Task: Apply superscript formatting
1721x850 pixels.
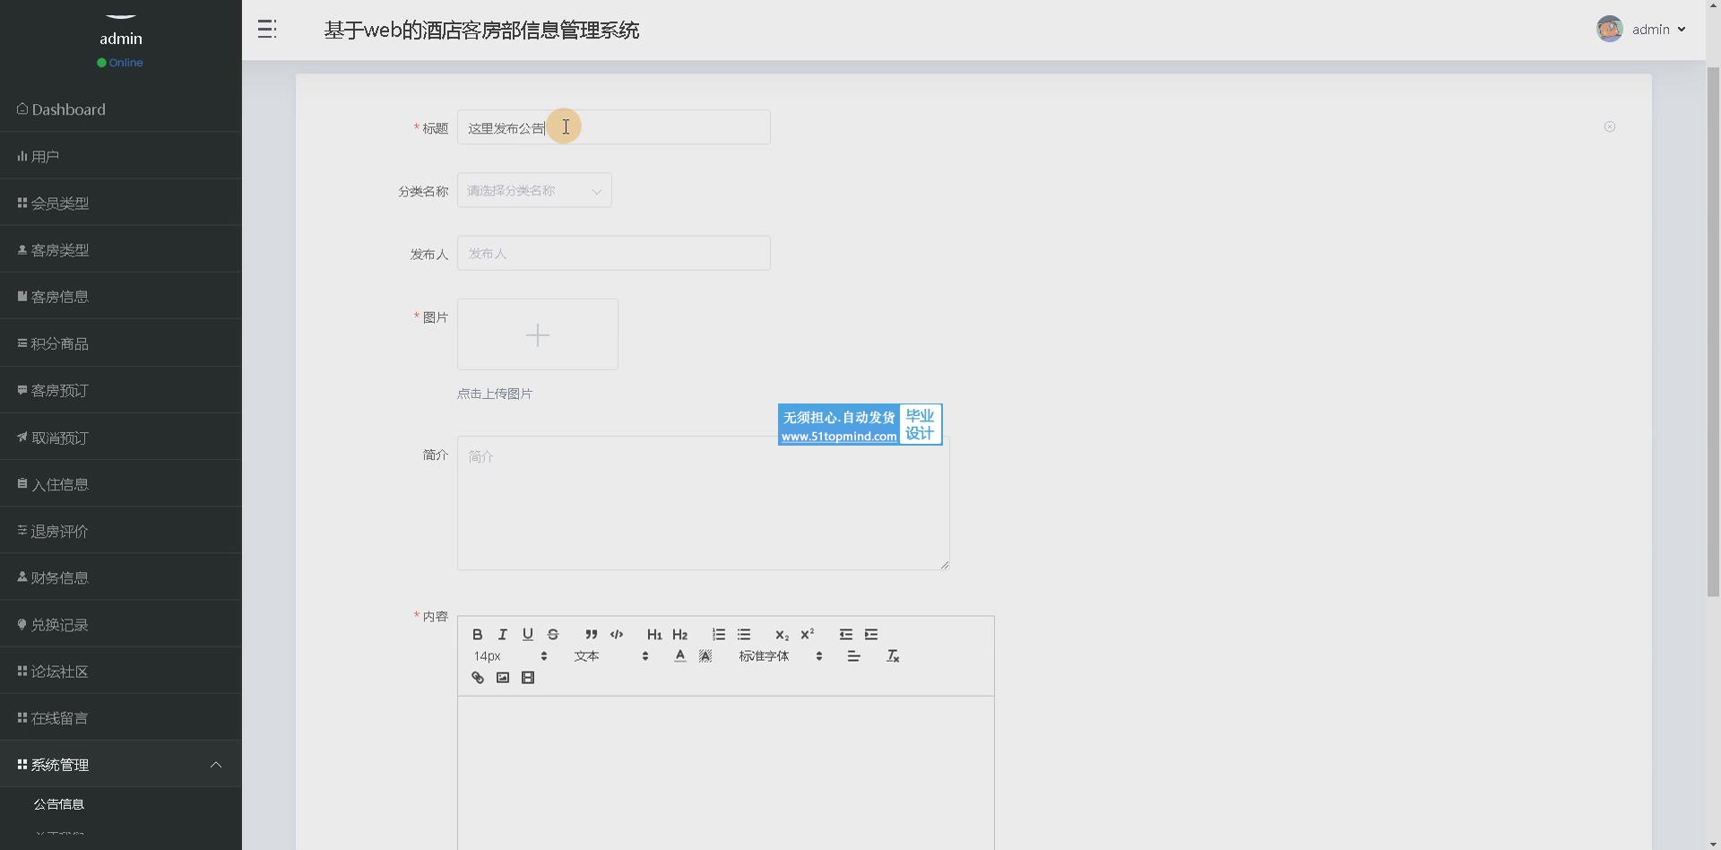Action: tap(807, 634)
